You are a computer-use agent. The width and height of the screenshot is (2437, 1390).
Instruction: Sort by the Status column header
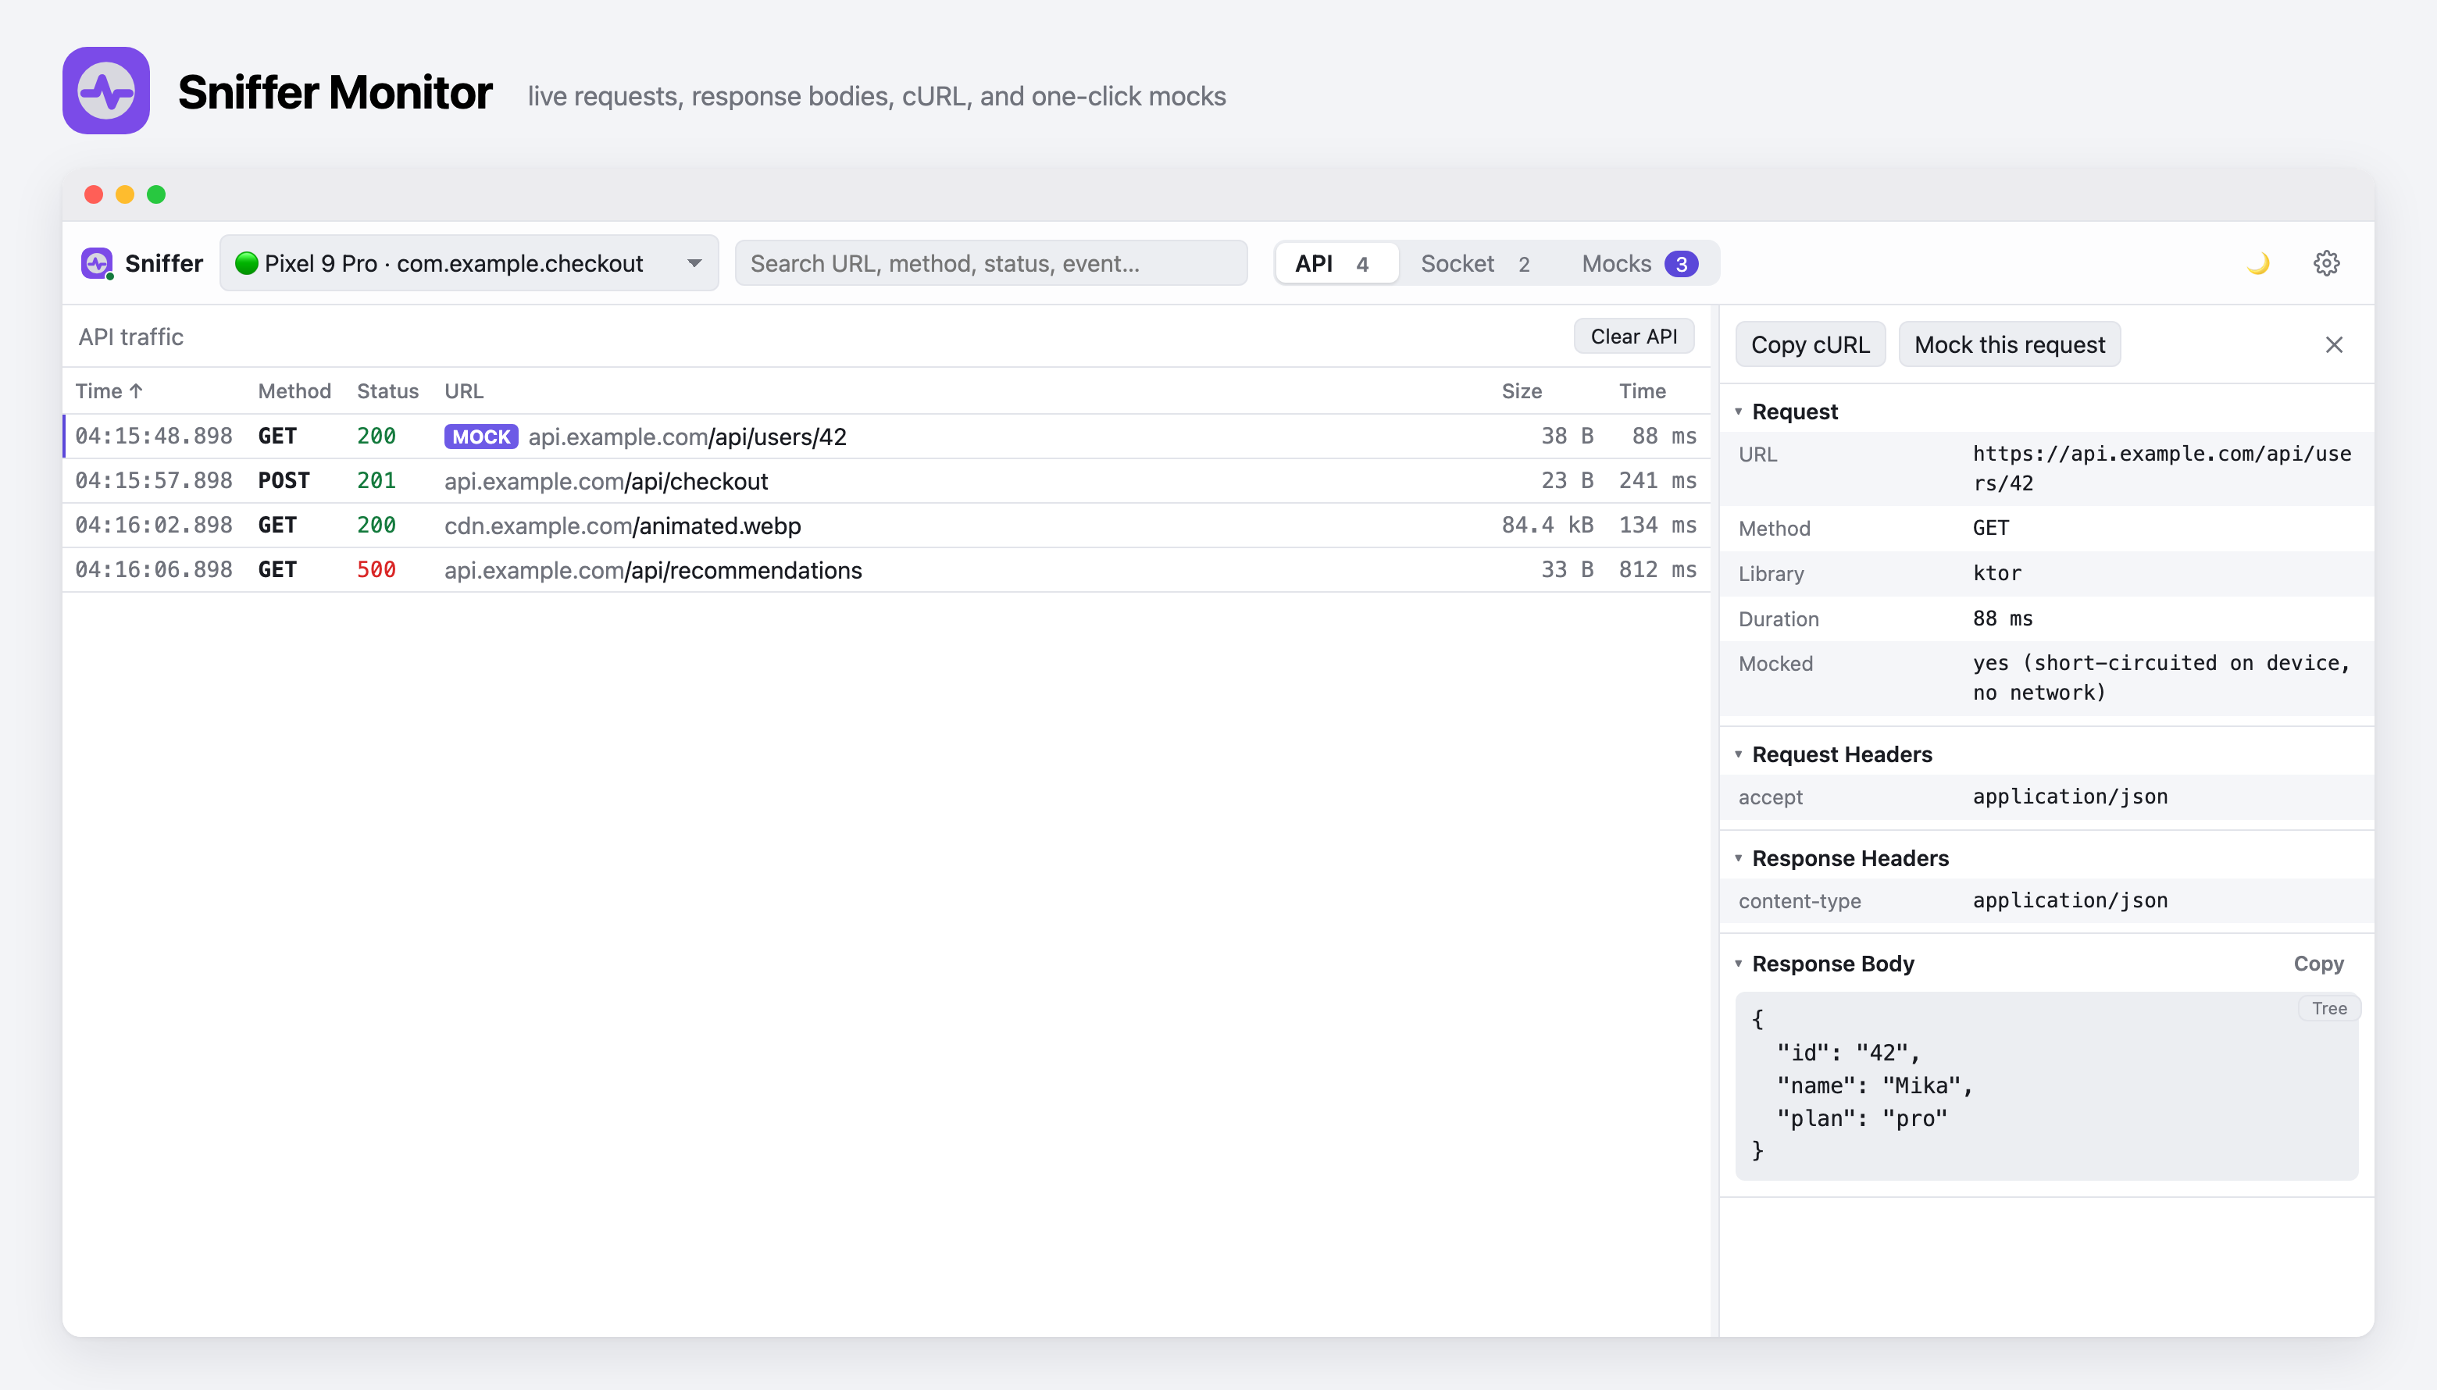click(387, 390)
